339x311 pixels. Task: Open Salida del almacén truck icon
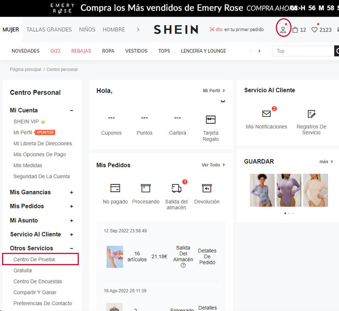pyautogui.click(x=176, y=188)
